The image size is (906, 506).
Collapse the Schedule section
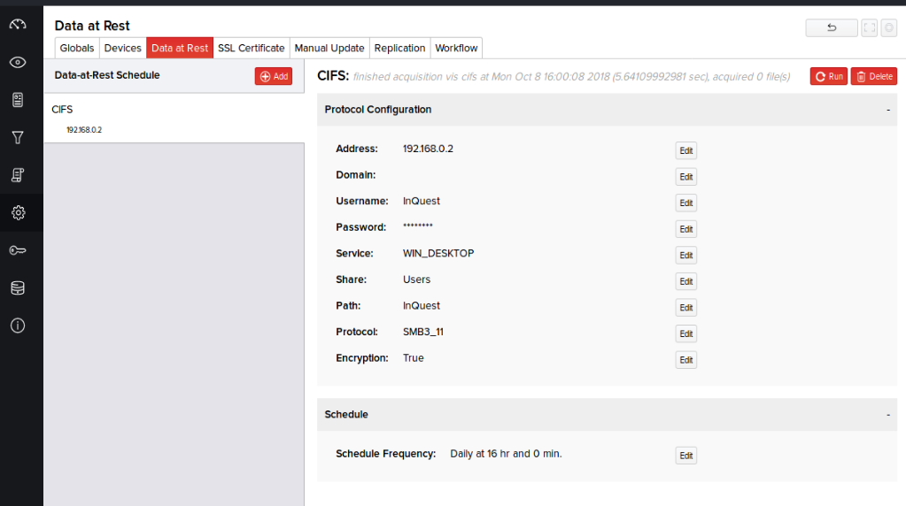(x=888, y=414)
